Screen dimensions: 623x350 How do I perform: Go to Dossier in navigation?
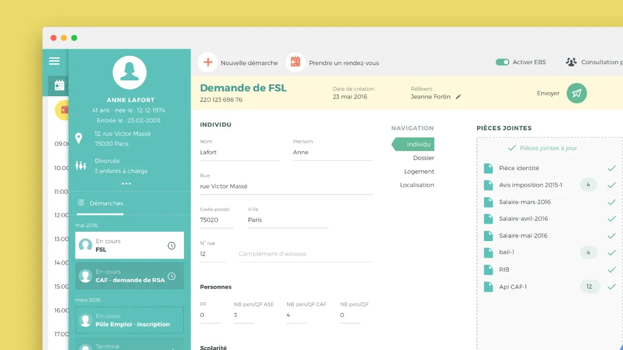[423, 158]
